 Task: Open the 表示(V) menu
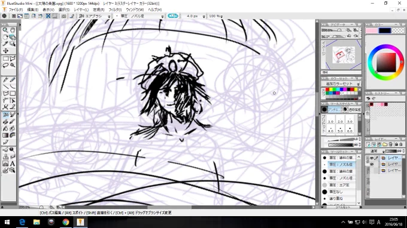48,10
